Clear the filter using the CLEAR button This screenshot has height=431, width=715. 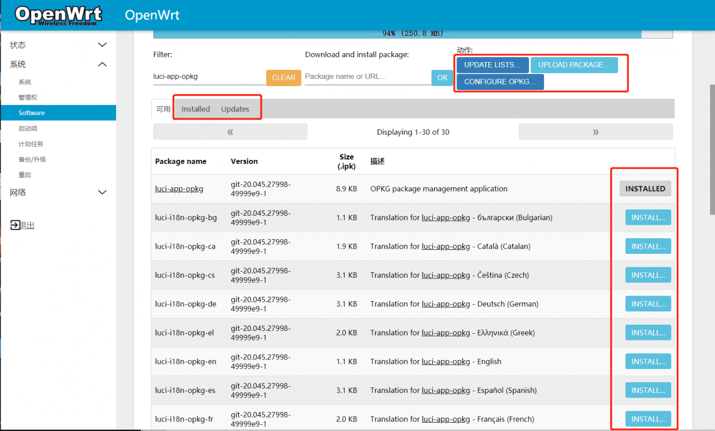tap(283, 78)
